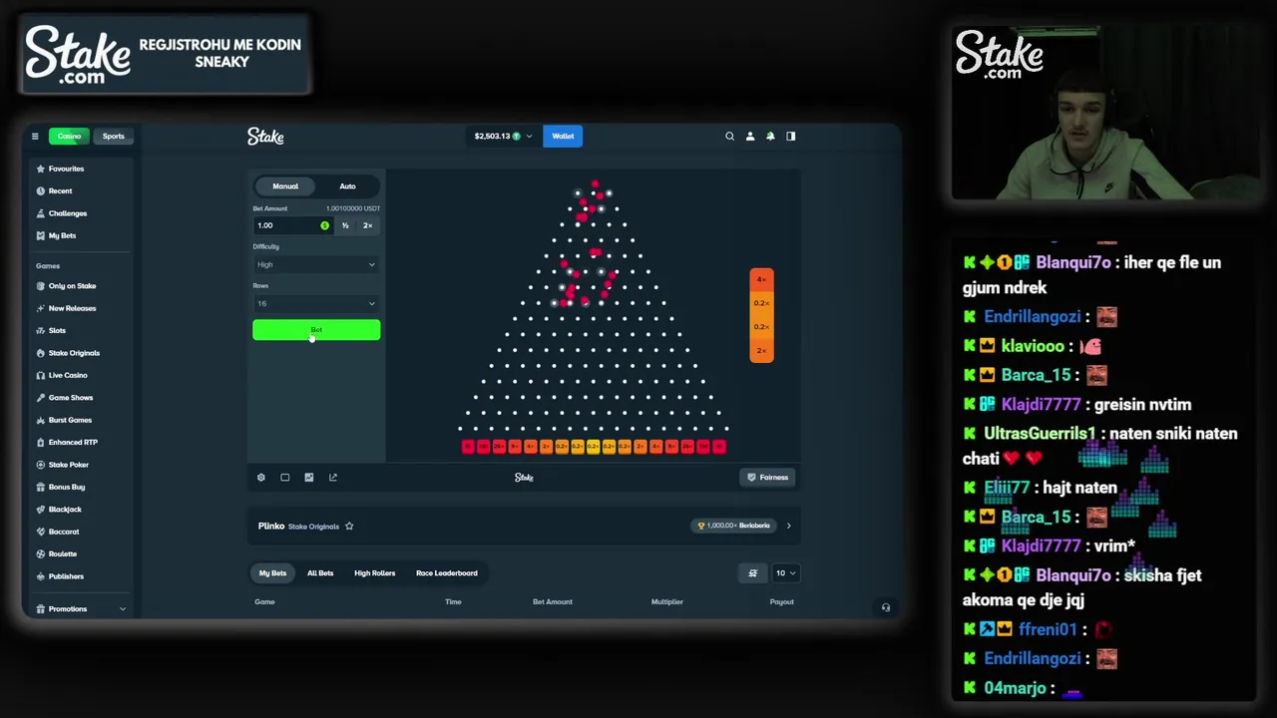The width and height of the screenshot is (1277, 718).
Task: Click the 1,000.00× Berlaberia win badge
Action: 735,527
